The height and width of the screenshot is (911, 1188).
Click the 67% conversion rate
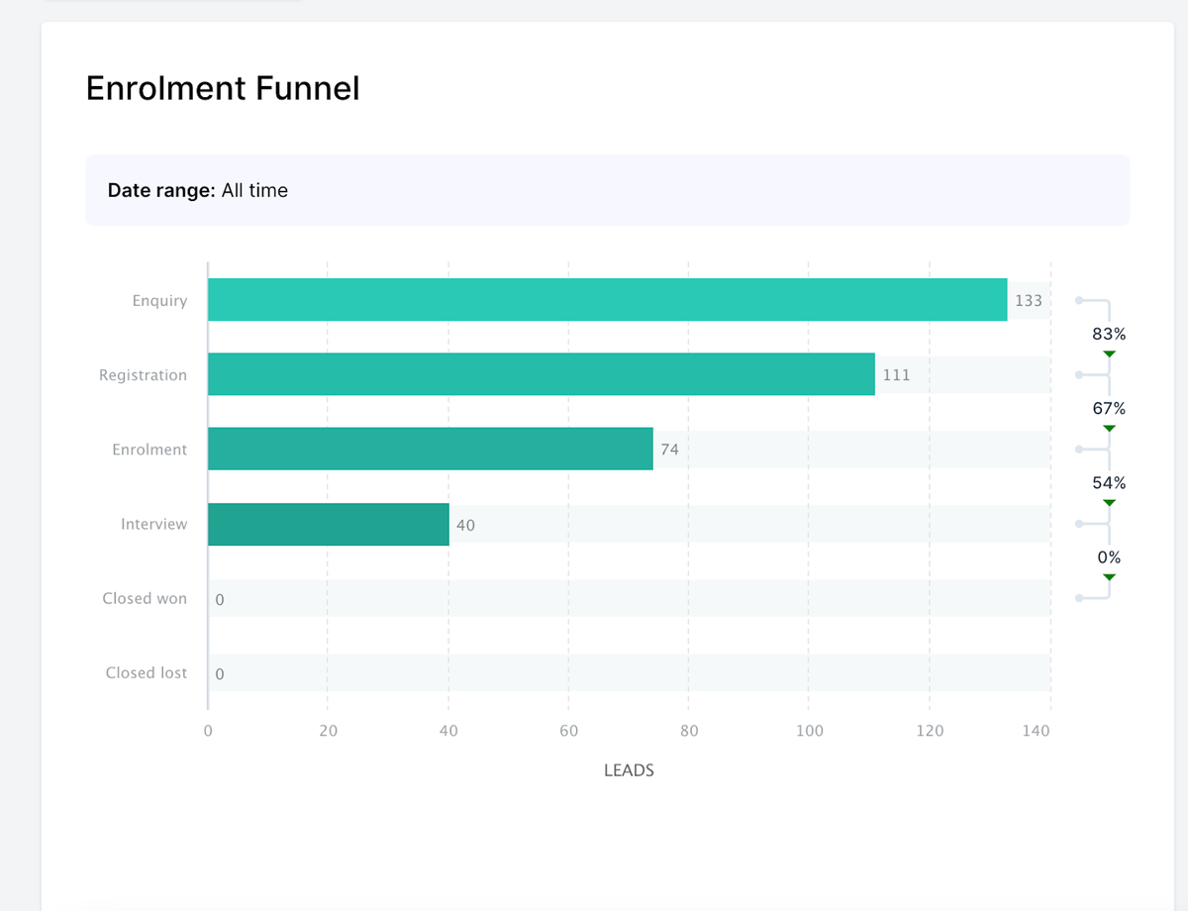pyautogui.click(x=1109, y=409)
